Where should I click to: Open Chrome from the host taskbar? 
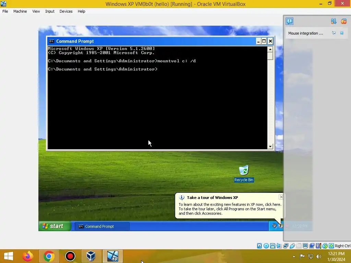(49, 256)
